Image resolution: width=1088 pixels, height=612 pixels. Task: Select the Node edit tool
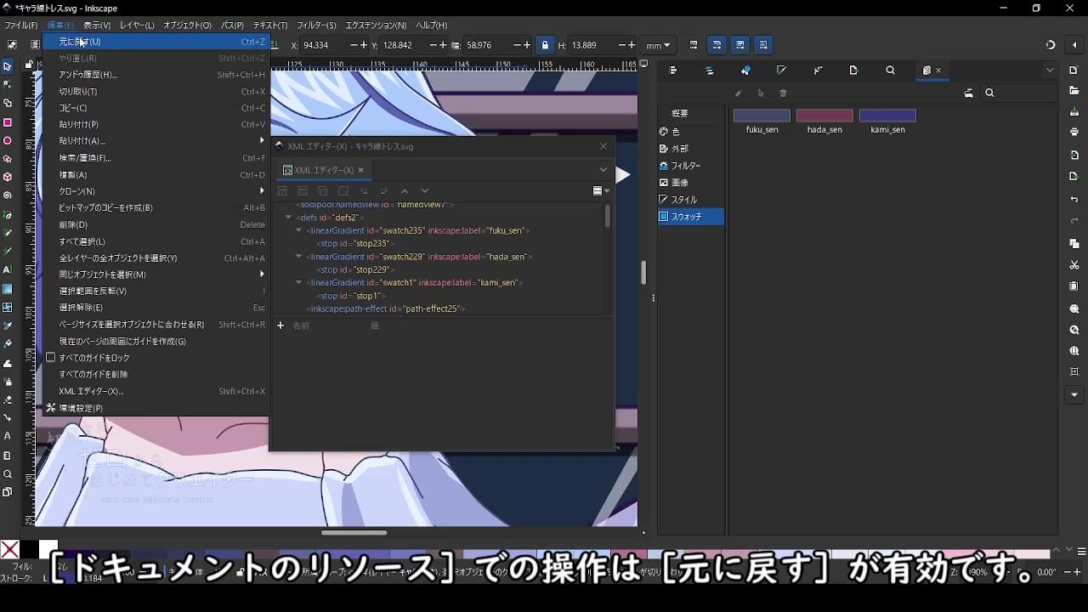(8, 84)
